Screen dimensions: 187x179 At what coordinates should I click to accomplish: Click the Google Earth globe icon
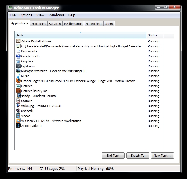click(18, 56)
